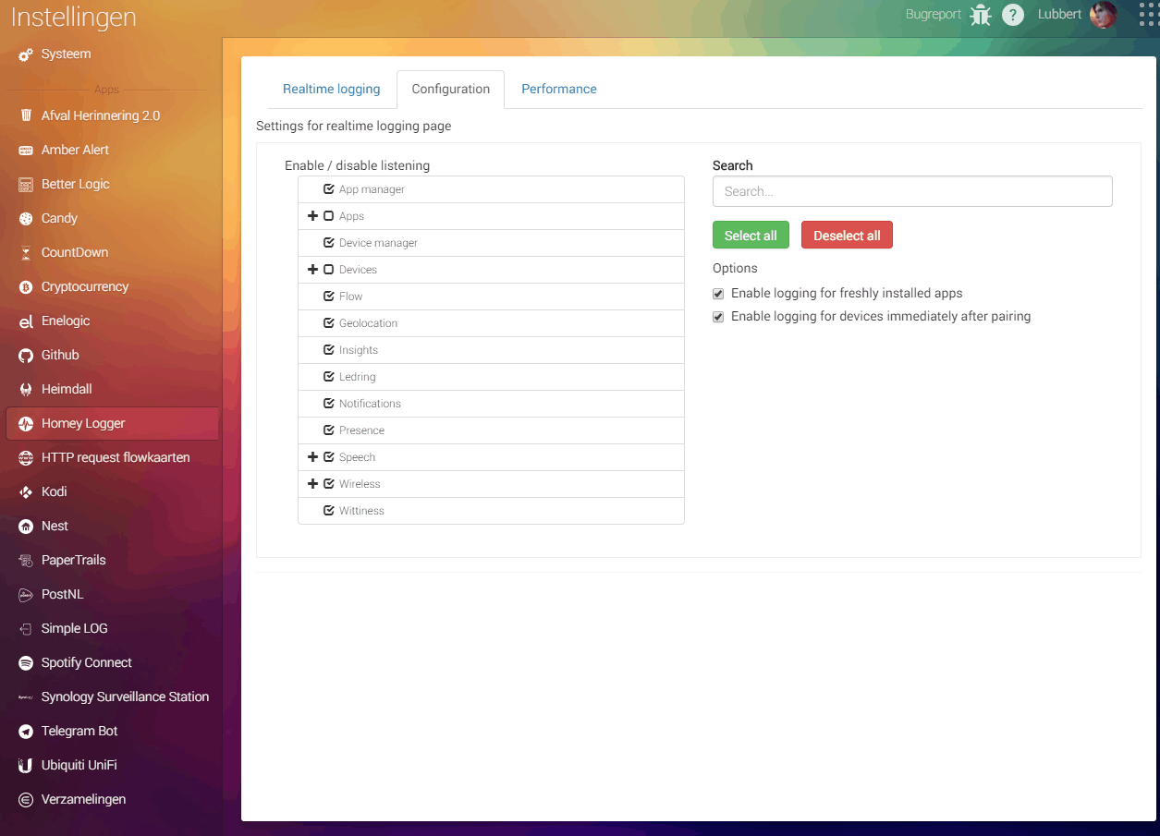
Task: Click the Cryptocurrency bitcoin icon
Action: pos(26,286)
